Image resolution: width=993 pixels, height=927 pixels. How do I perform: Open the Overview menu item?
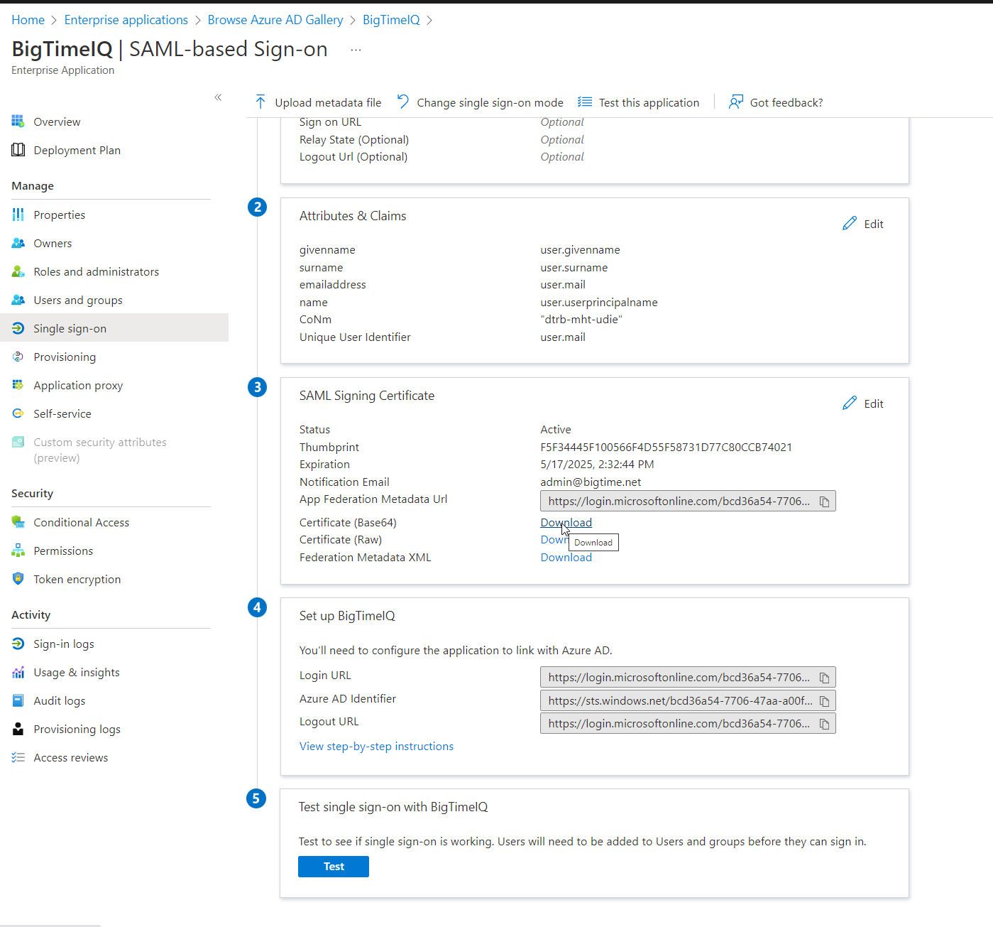pos(57,121)
